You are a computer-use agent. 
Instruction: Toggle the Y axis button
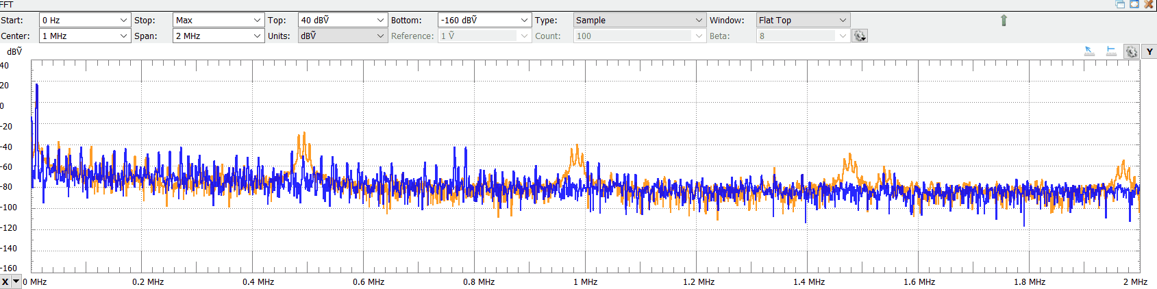pos(1149,51)
